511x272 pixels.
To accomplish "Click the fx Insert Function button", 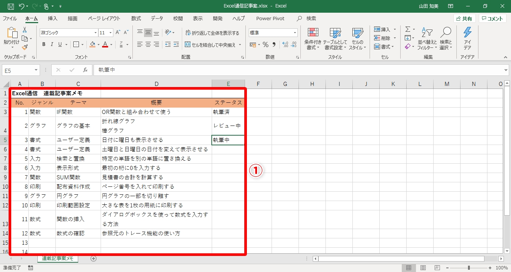I will [85, 70].
